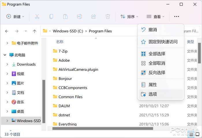Switch to large thumbnails view icon
Screen dimensions: 202x138
(197, 135)
